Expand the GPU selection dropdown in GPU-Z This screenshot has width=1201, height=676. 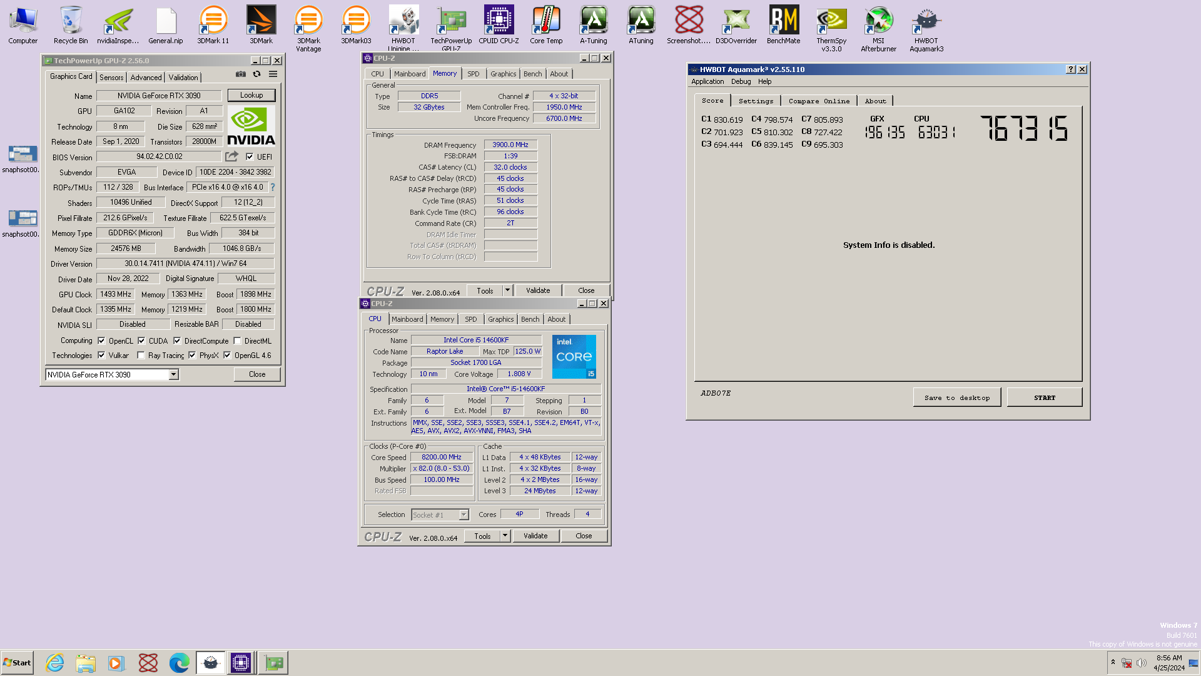point(173,374)
